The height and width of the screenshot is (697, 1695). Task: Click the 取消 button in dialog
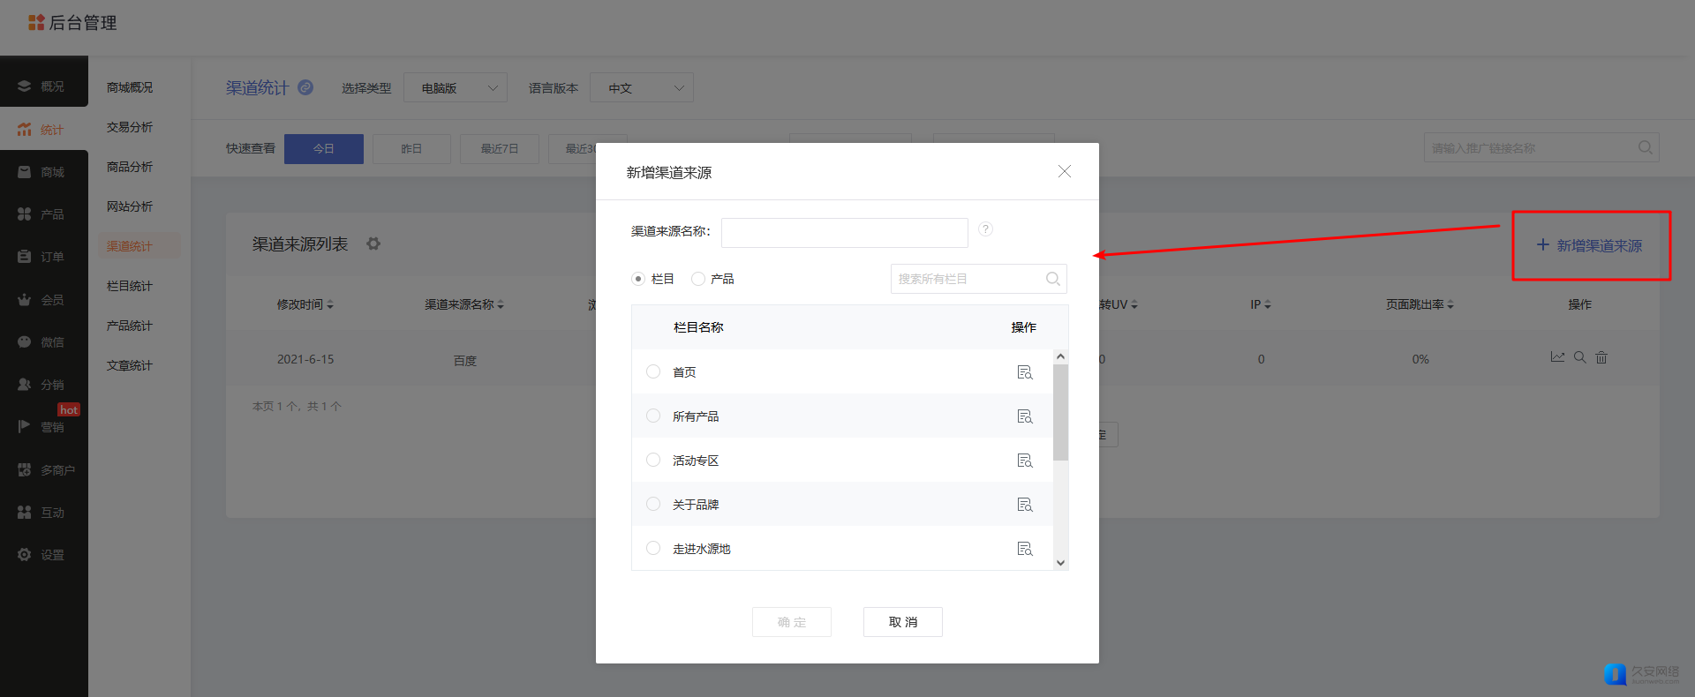pos(902,622)
